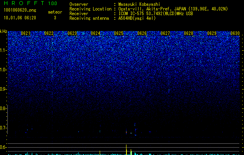The height and width of the screenshot is (155, 244).
Task: Click the A504HB(yagi 4el) antenna text
Action: pyautogui.click(x=137, y=18)
